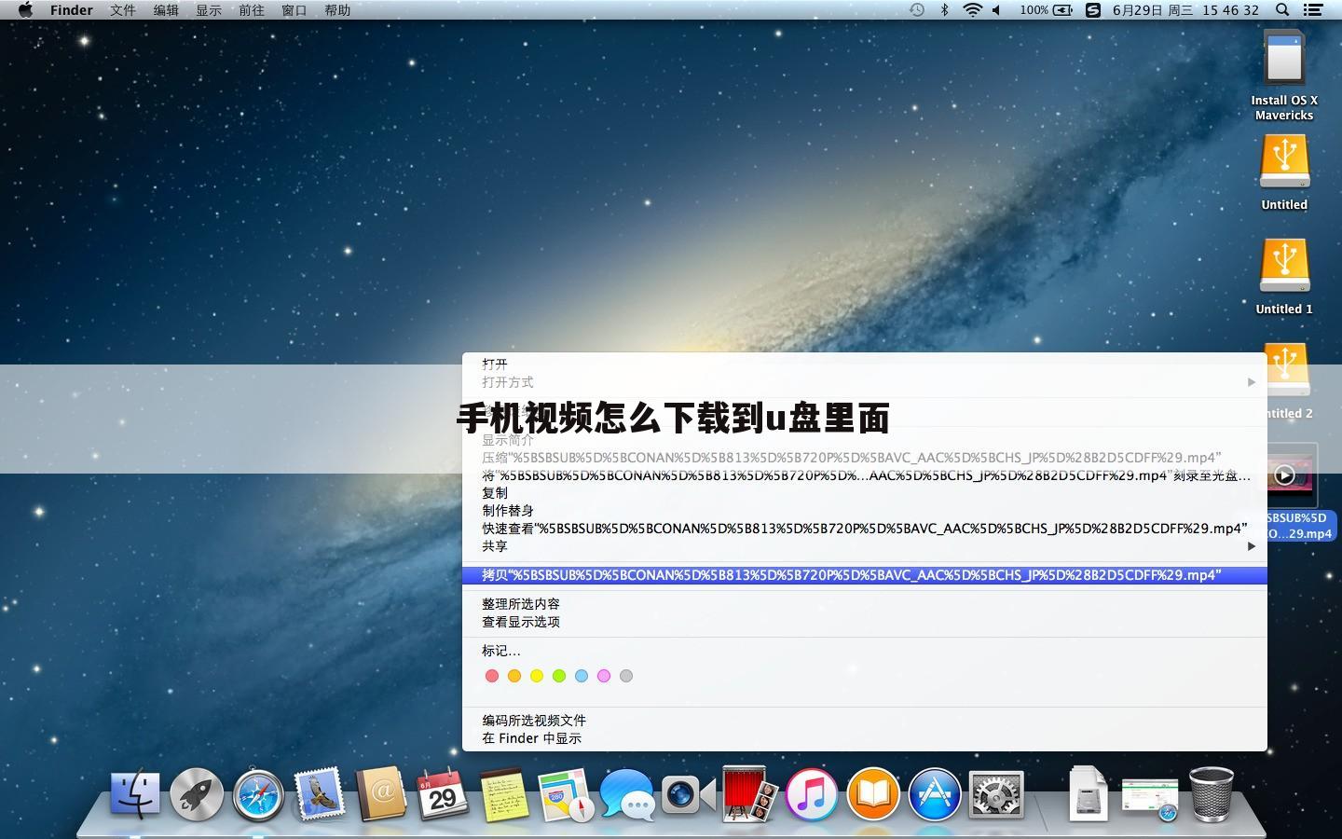
Task: Open Finder from the Dock
Action: click(135, 794)
